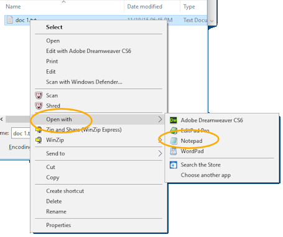The width and height of the screenshot is (283, 237).
Task: Select Choose another app
Action: click(222, 175)
